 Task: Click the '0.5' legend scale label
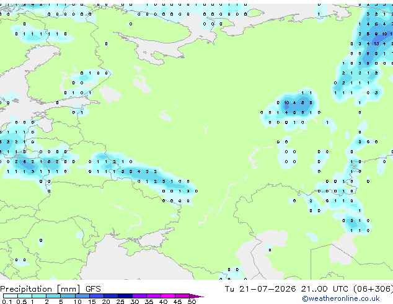[x=22, y=302]
